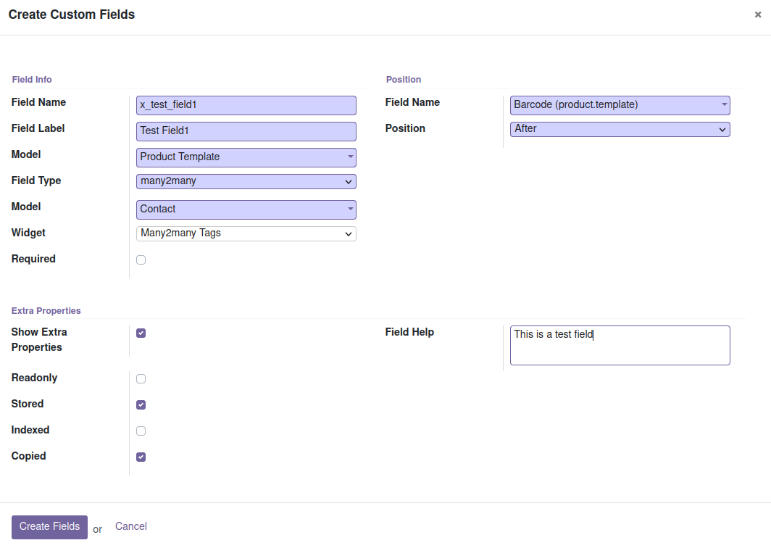The image size is (771, 556).
Task: Open the Field Type many2many dropdown
Action: (246, 181)
